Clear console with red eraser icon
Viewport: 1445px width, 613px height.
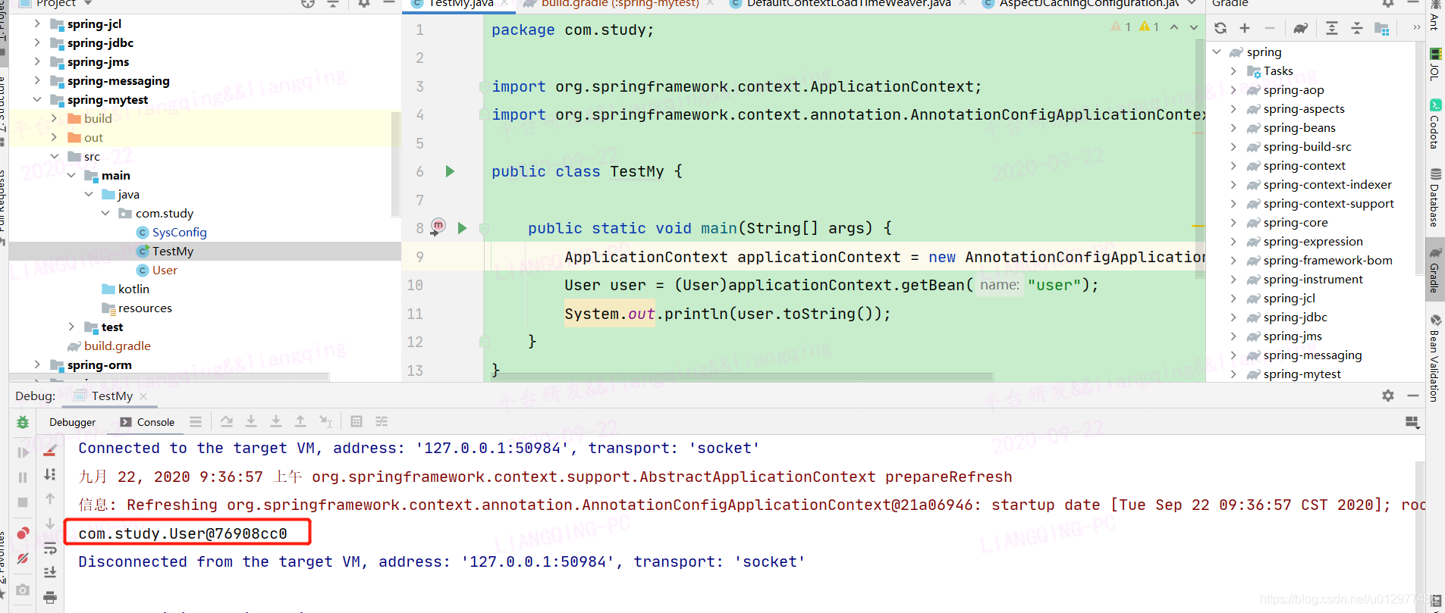point(50,451)
